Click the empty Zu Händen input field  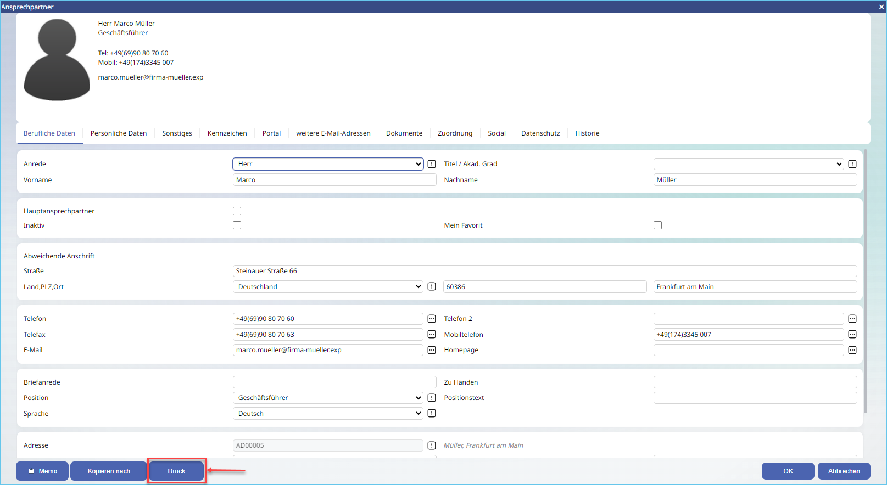click(755, 382)
